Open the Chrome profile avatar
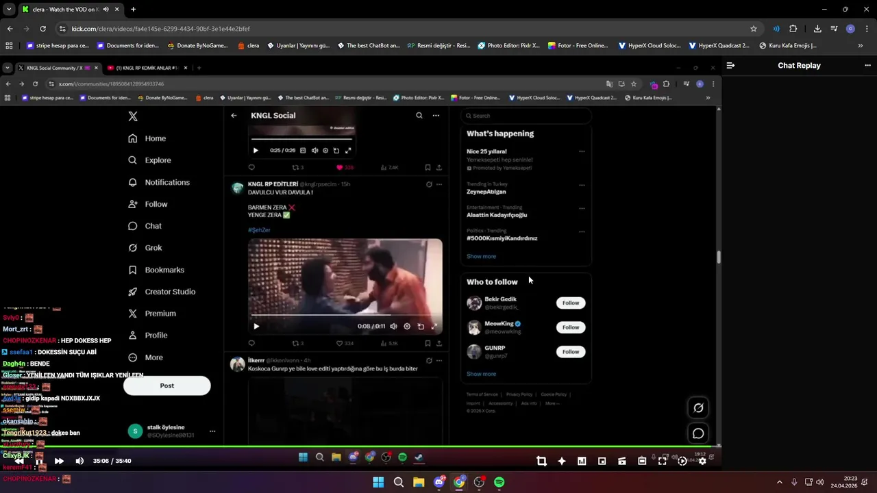The height and width of the screenshot is (493, 877). (850, 29)
